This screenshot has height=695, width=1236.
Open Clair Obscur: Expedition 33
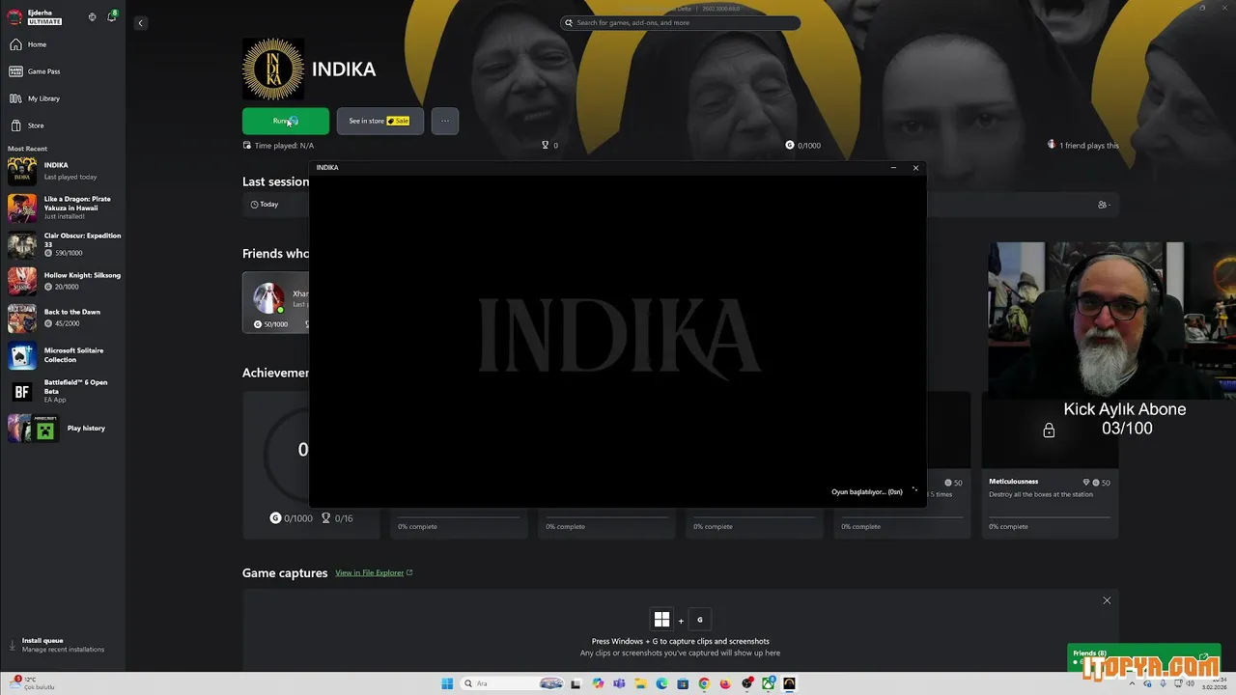coord(63,244)
